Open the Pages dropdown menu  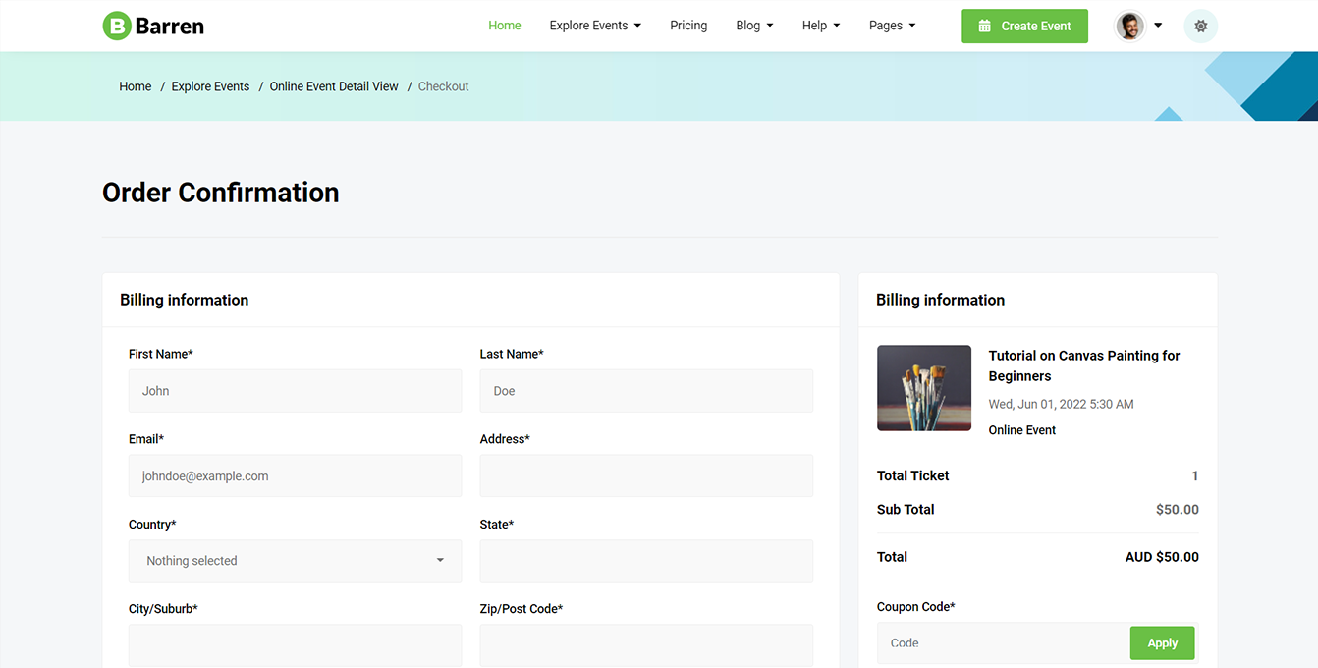(x=892, y=26)
